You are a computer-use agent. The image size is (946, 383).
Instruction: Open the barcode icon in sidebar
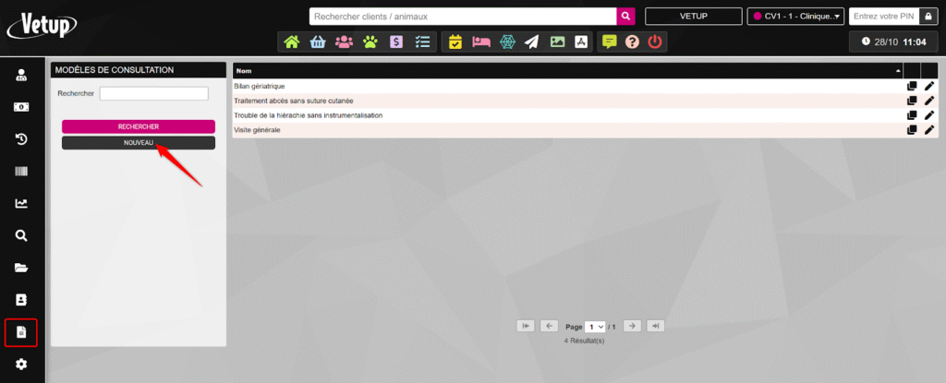coord(21,173)
